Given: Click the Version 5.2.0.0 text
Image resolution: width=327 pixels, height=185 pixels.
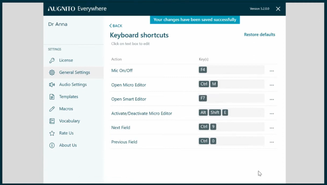Looking at the screenshot, I should coord(259,9).
